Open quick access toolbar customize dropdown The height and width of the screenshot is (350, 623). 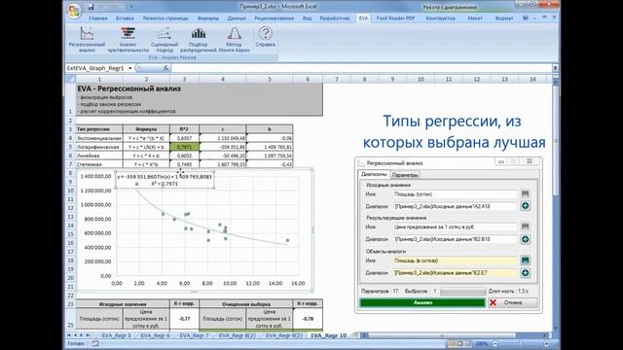131,7
